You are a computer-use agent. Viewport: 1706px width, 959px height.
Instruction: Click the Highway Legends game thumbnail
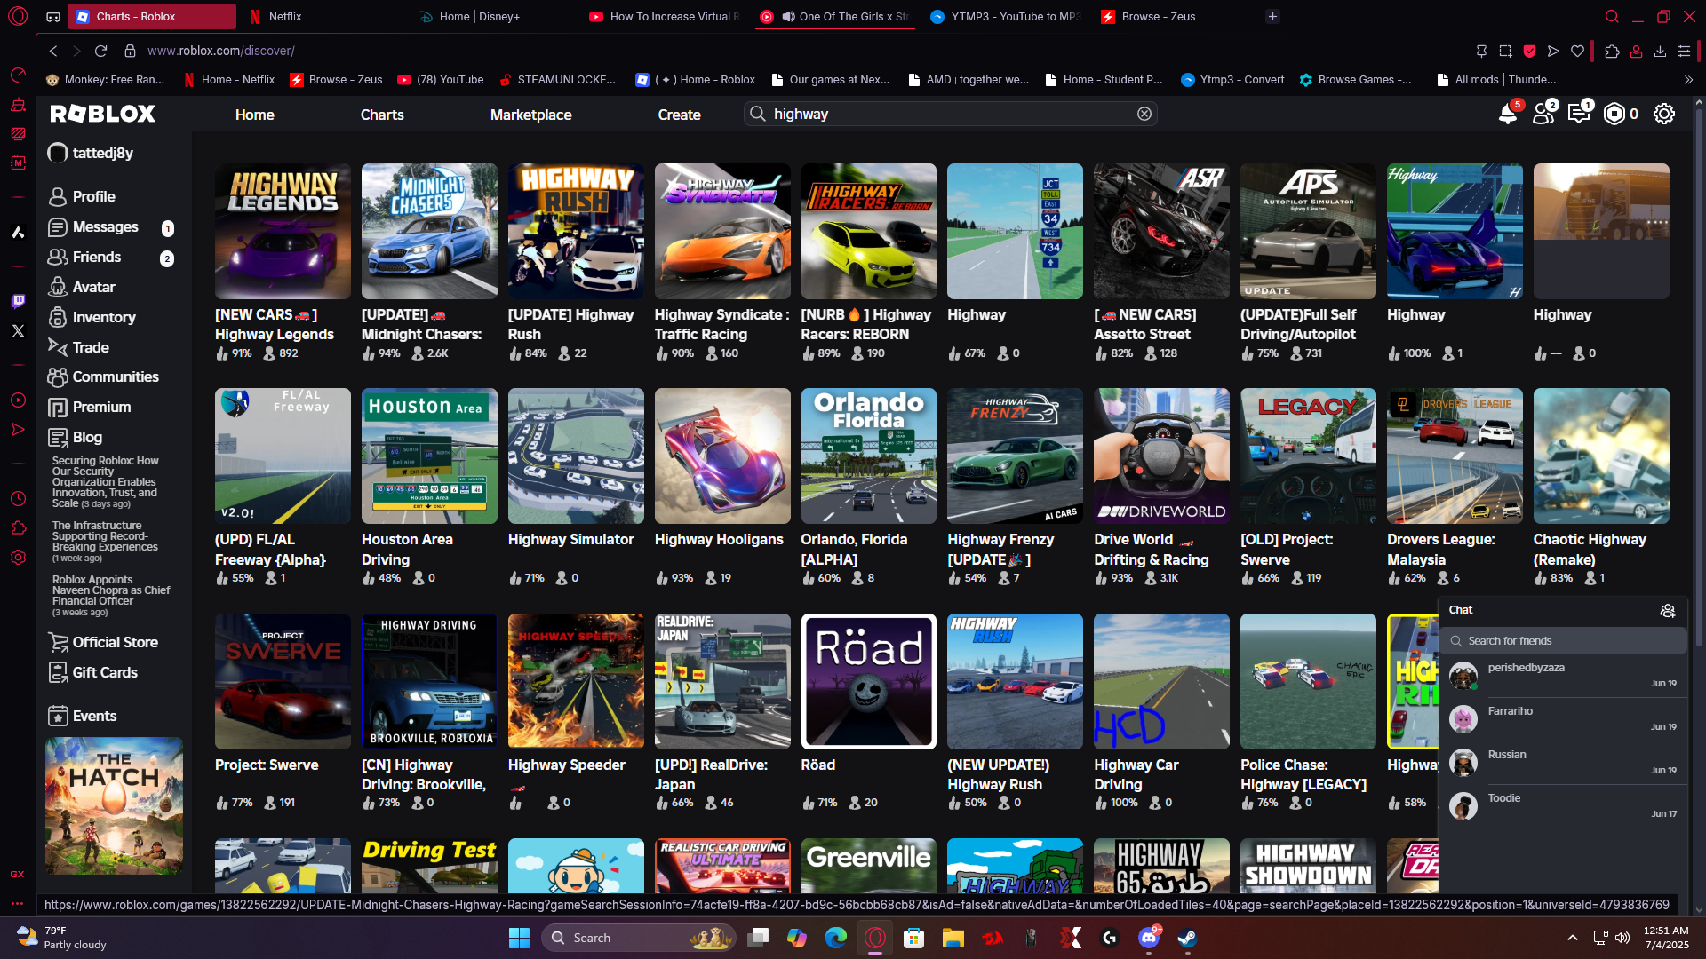click(283, 231)
